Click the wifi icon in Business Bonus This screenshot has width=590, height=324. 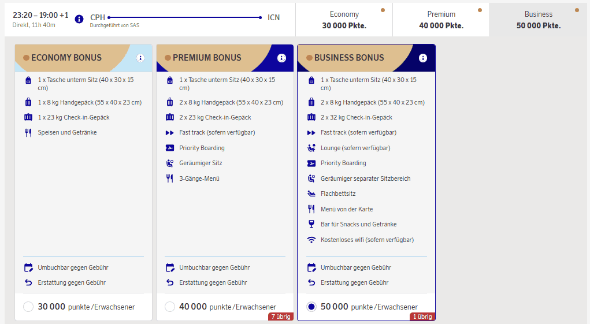[311, 240]
